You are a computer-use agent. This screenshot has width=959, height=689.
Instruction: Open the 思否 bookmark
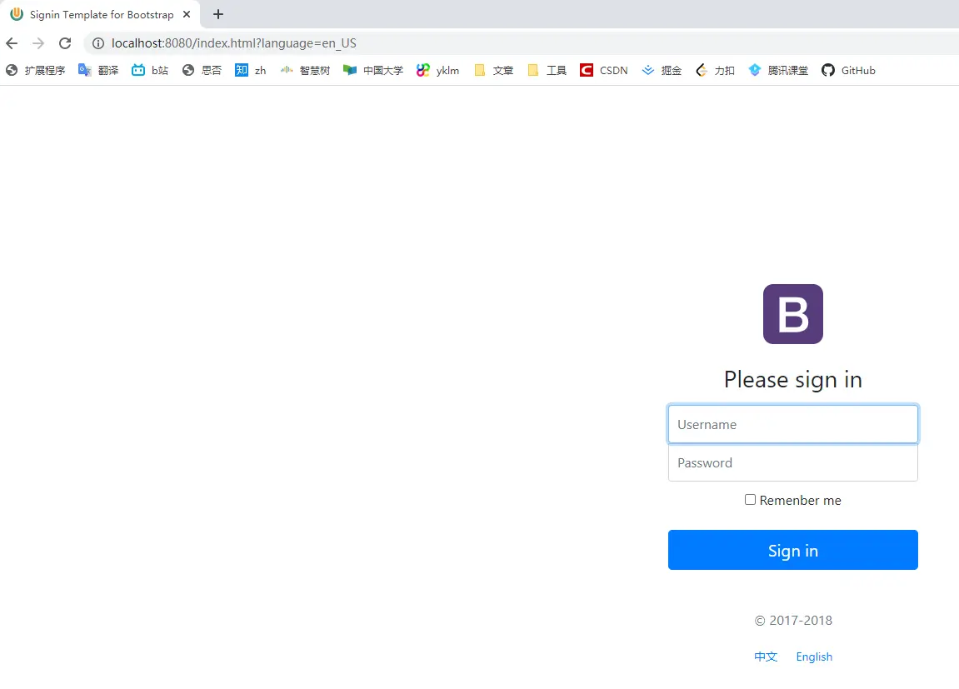[x=202, y=70]
